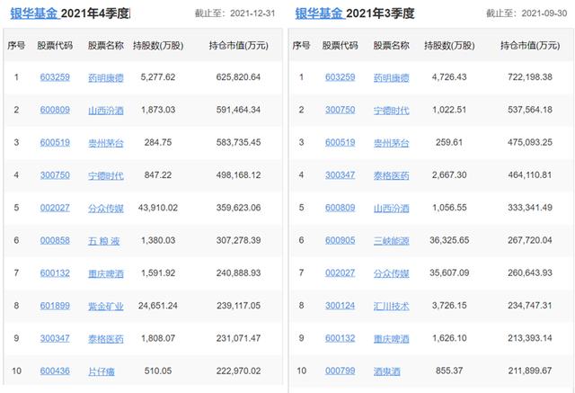Viewport: 575px width, 393px height.
Task: Open stock code 600132 in 3季度 table
Action: pos(340,339)
